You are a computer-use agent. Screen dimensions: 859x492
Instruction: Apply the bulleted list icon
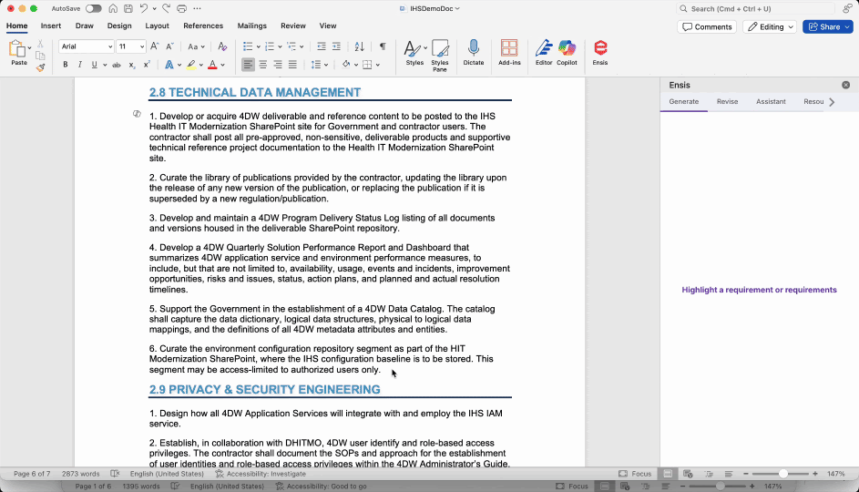point(248,46)
